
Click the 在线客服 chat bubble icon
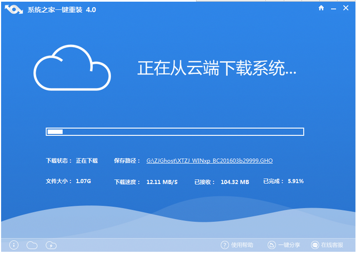pyautogui.click(x=315, y=245)
